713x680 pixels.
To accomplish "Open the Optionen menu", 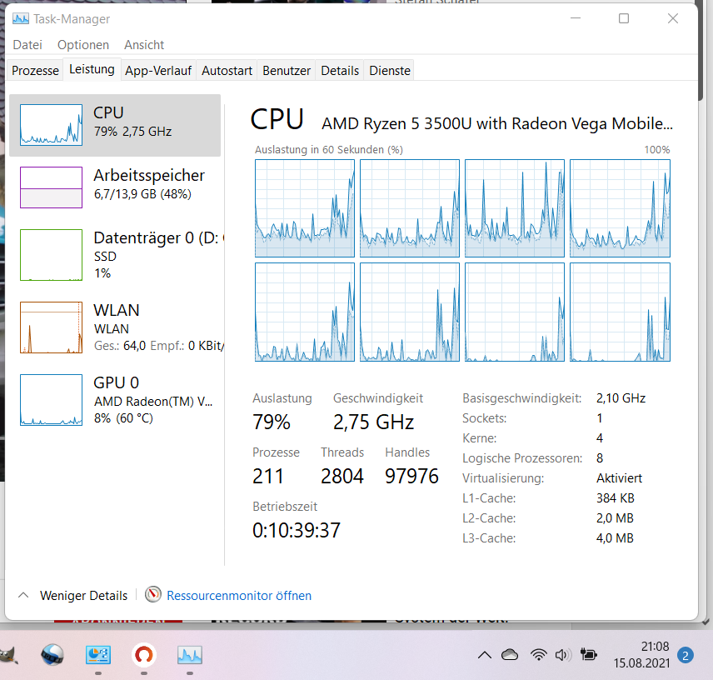I will coord(83,44).
